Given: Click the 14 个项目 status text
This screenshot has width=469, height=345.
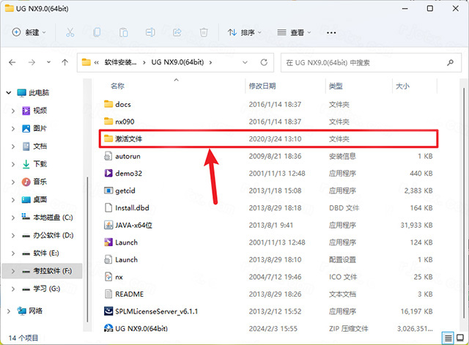Looking at the screenshot, I should coord(23,338).
